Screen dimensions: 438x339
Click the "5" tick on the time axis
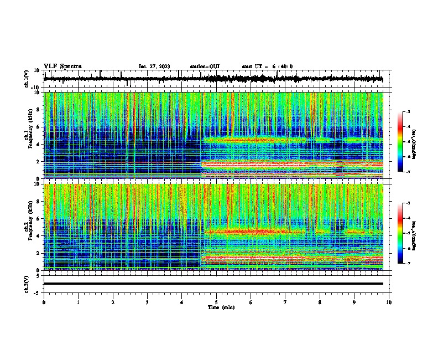coord(216,302)
